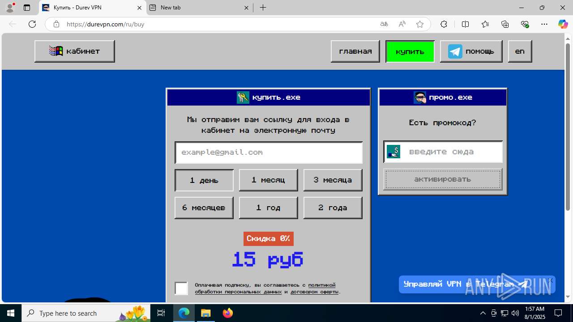Viewport: 573px width, 322px height.
Task: Click the активировать promo button
Action: coord(443,179)
